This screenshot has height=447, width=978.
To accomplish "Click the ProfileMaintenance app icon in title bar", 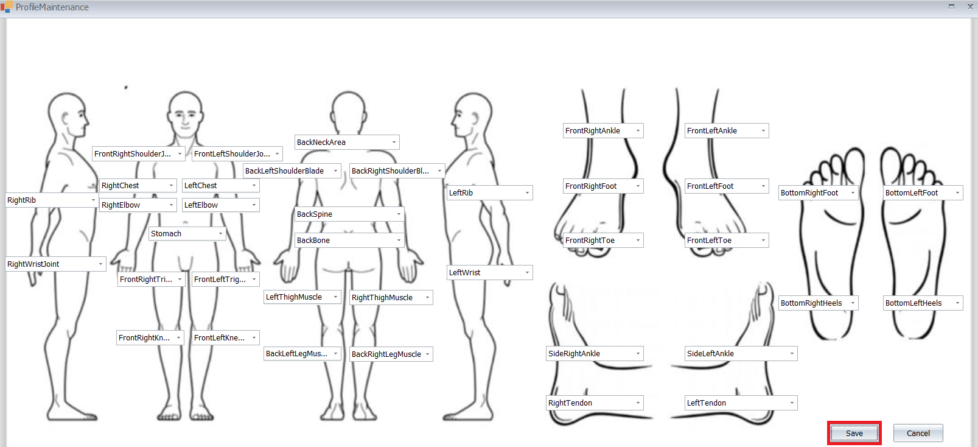I will coord(7,7).
